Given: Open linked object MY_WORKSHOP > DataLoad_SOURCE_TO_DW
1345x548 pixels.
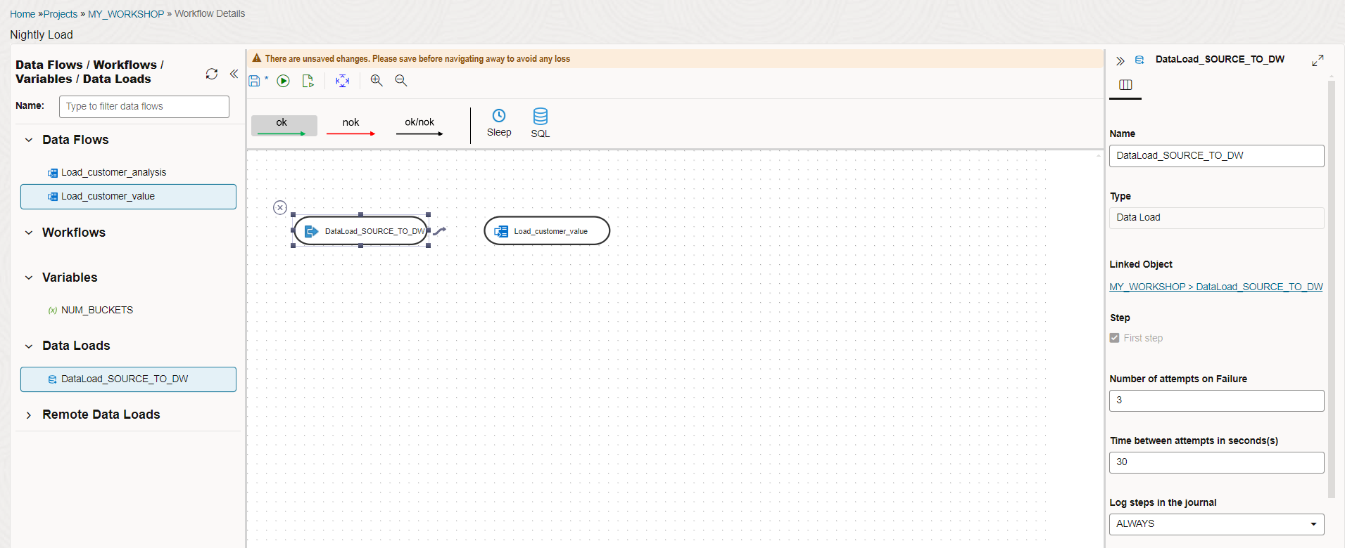Looking at the screenshot, I should tap(1215, 287).
